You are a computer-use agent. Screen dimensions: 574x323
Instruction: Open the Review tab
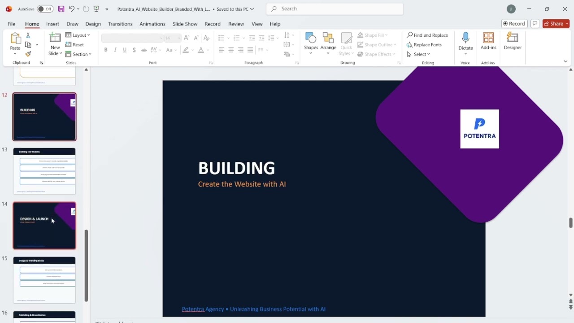click(x=236, y=24)
